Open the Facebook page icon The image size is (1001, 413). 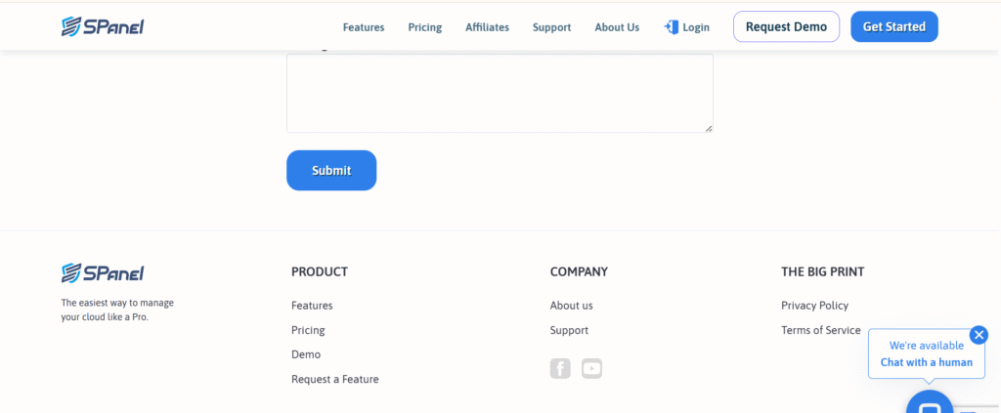pos(560,368)
